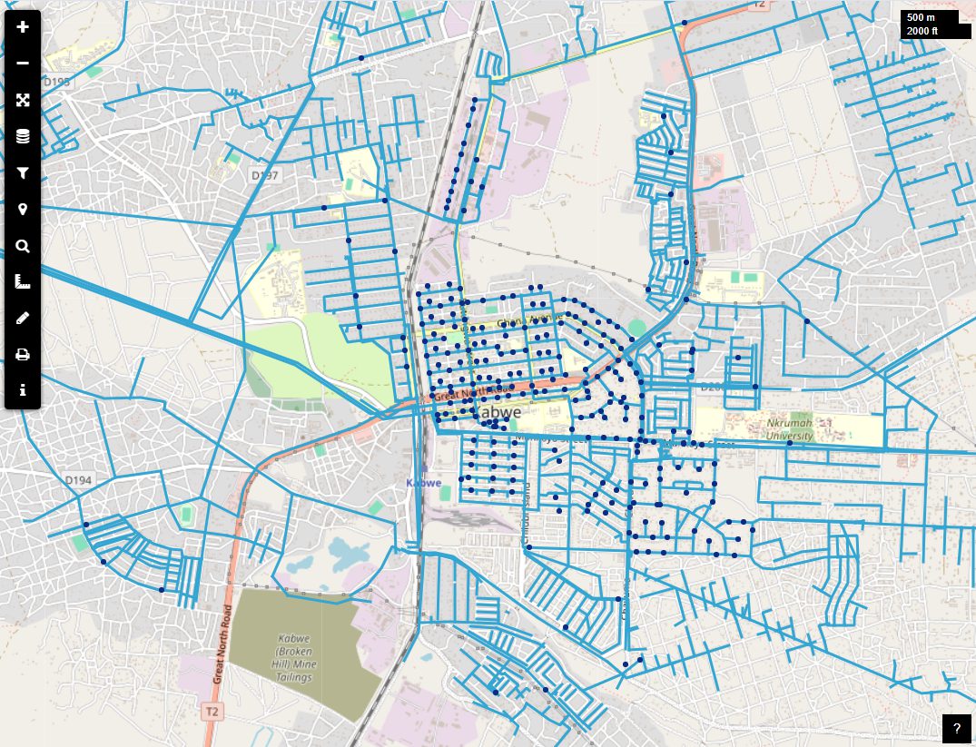Open the info panel icon

[23, 390]
